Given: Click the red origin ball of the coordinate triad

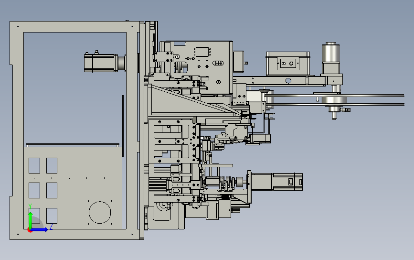Looking at the screenshot, I should tap(30, 230).
